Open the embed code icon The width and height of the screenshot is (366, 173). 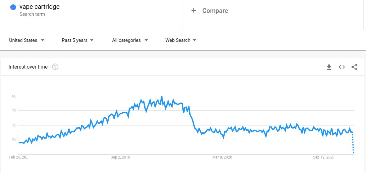tap(342, 67)
